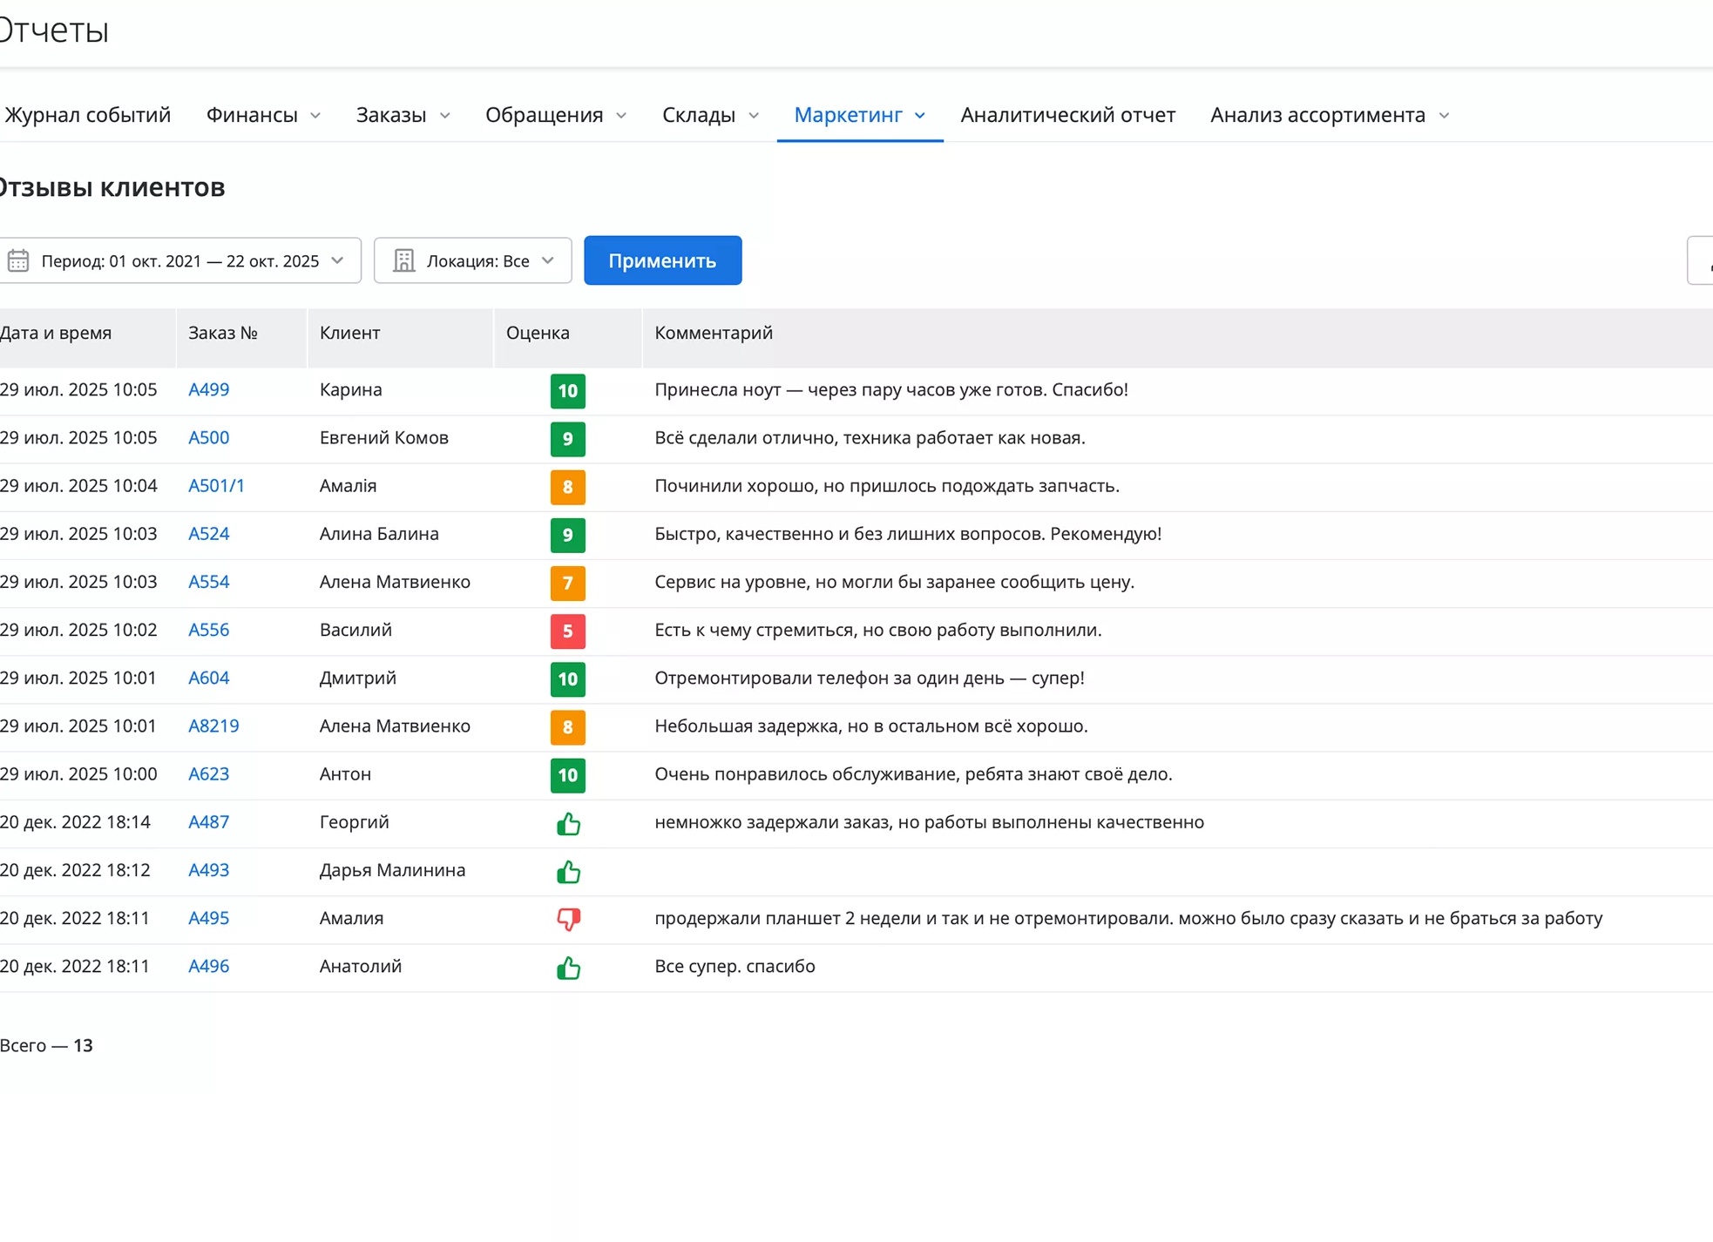
Task: Open order A524 link
Action: pos(208,533)
